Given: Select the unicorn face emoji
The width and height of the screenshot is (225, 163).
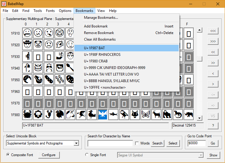Looking at the screenshot, I should coord(70,115).
